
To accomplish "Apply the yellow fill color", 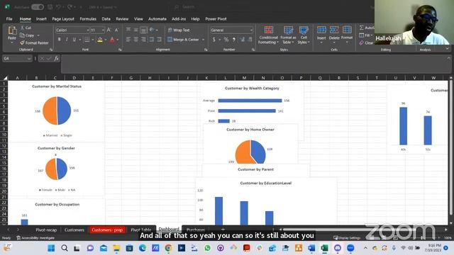I will pyautogui.click(x=99, y=40).
